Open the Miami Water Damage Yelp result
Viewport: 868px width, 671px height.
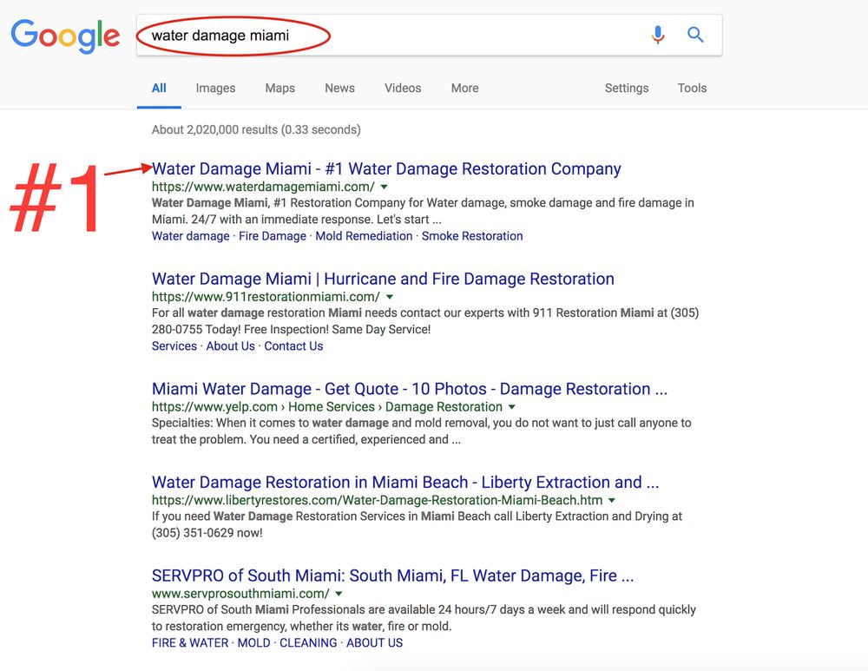tap(410, 389)
